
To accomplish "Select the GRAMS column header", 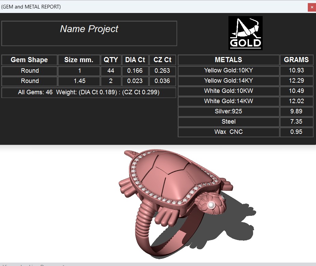I will coord(297,60).
